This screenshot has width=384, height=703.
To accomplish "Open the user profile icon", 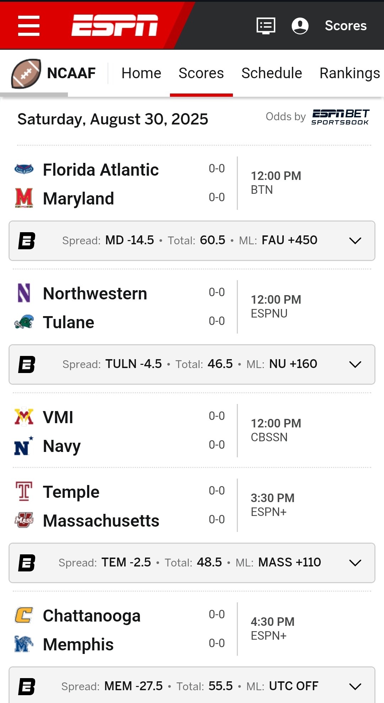I will 300,26.
